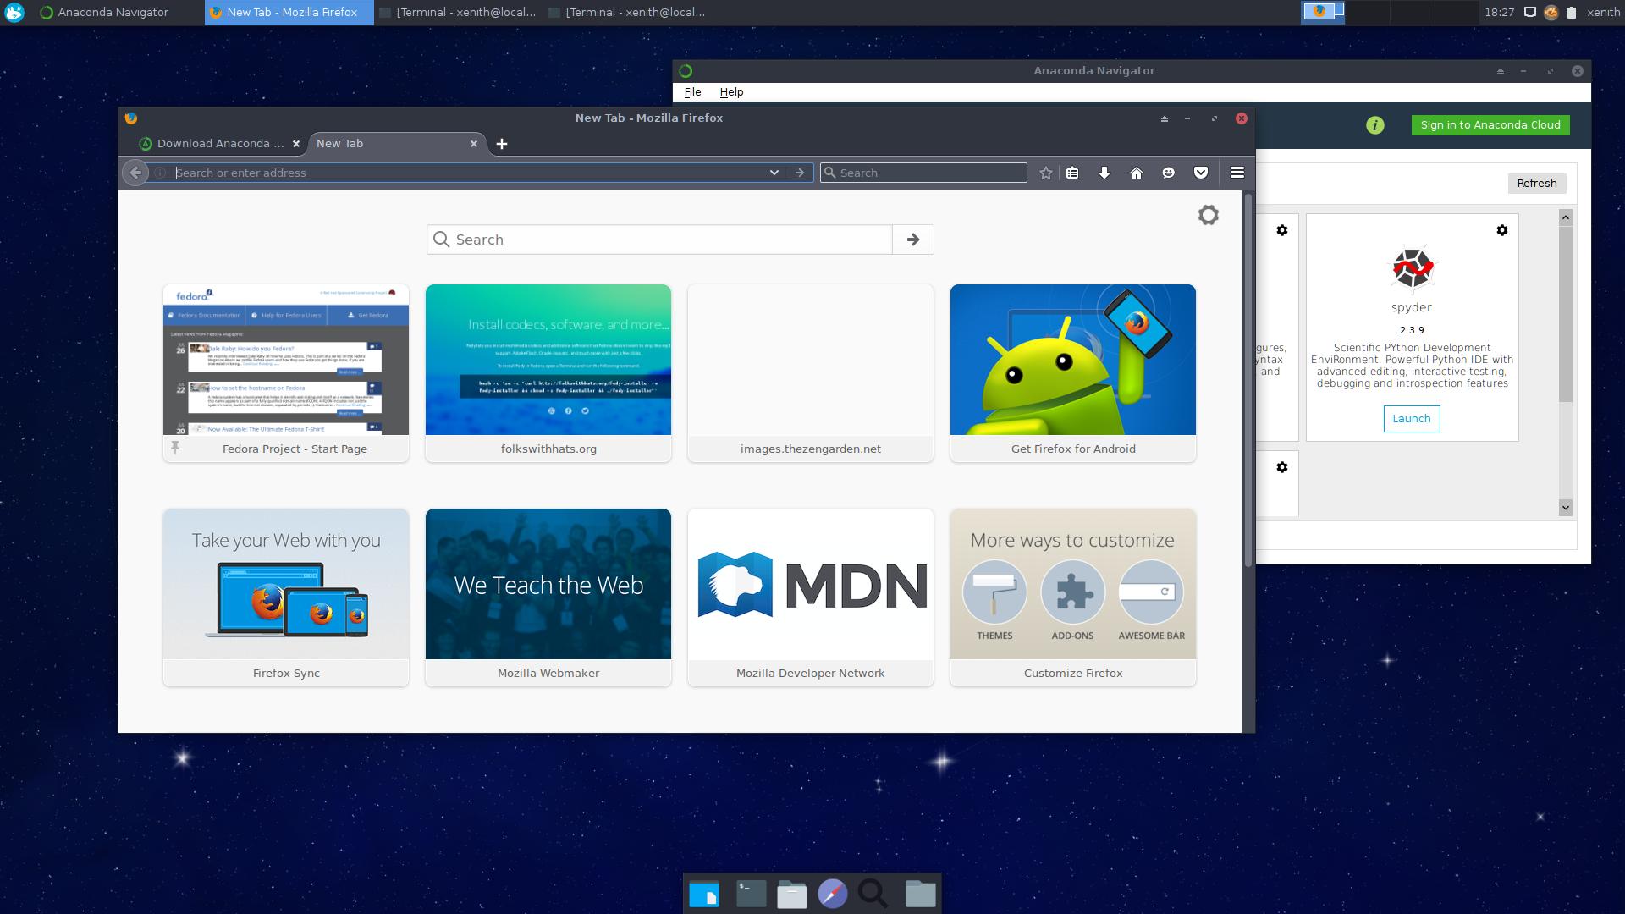Switch to the first Terminal taskbar entry
The height and width of the screenshot is (914, 1625).
(x=458, y=13)
